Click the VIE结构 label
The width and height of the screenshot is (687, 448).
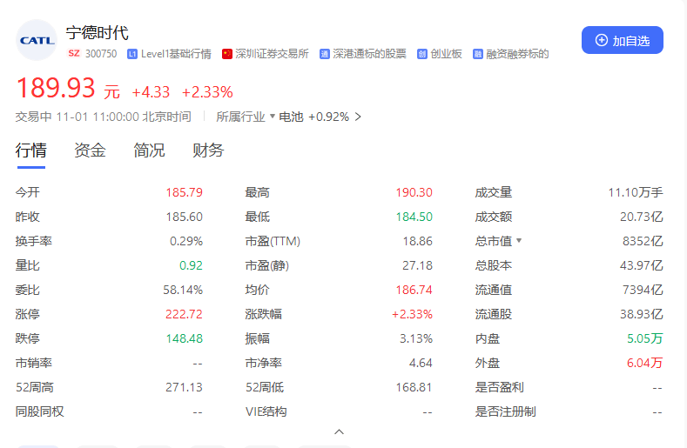pyautogui.click(x=266, y=411)
